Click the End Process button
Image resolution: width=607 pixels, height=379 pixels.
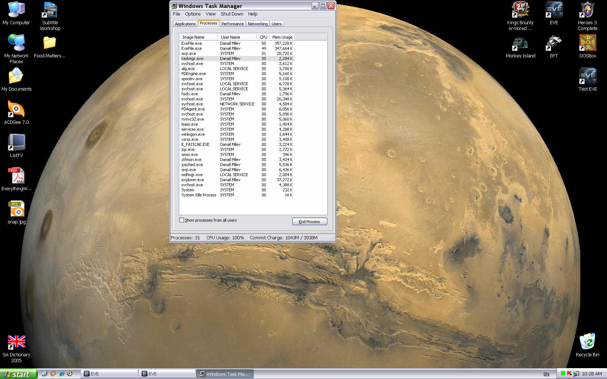pyautogui.click(x=309, y=222)
